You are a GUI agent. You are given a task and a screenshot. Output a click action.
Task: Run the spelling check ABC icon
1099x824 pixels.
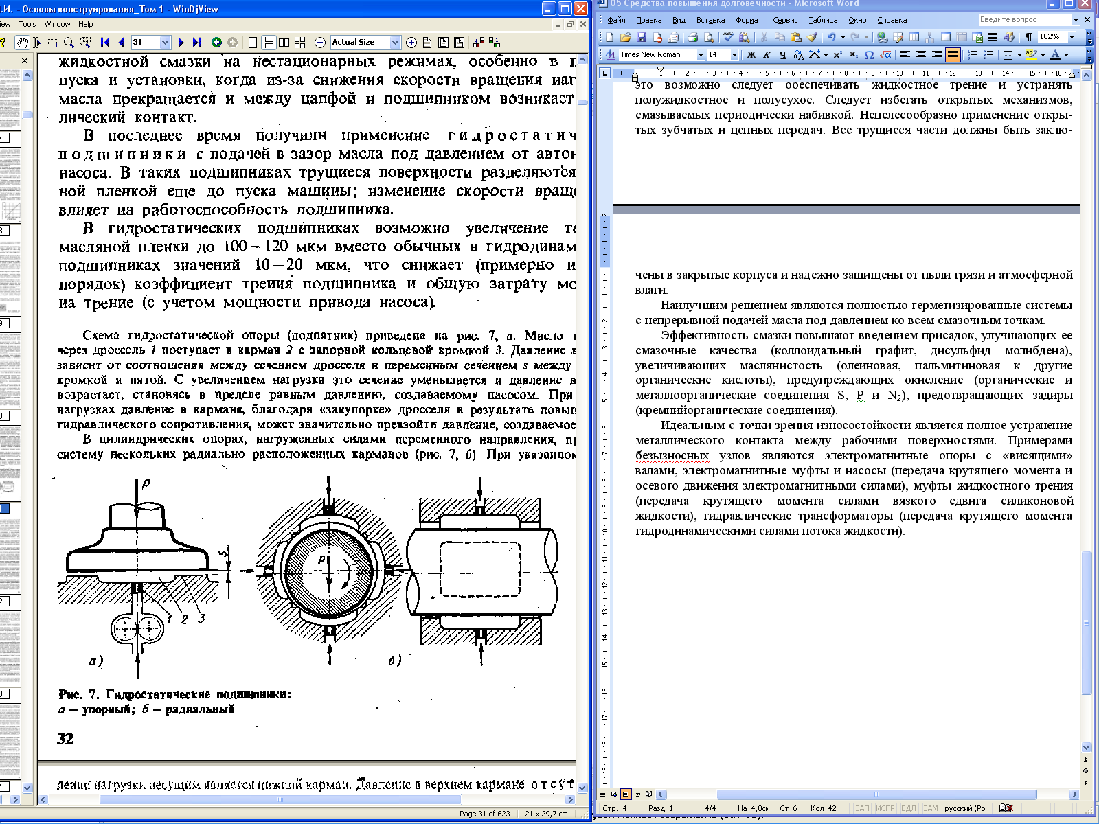click(x=728, y=37)
